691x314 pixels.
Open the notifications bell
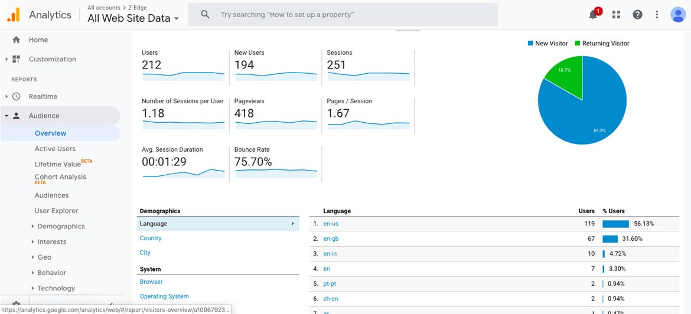click(x=593, y=15)
